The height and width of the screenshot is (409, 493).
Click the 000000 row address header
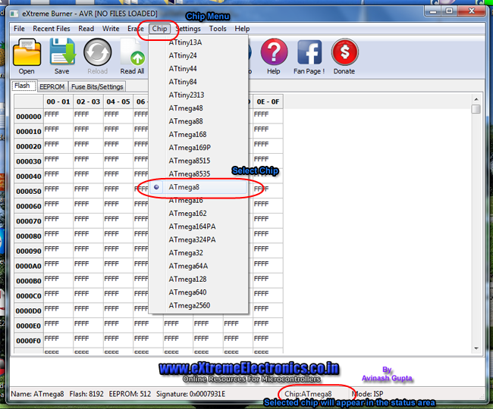tap(29, 117)
